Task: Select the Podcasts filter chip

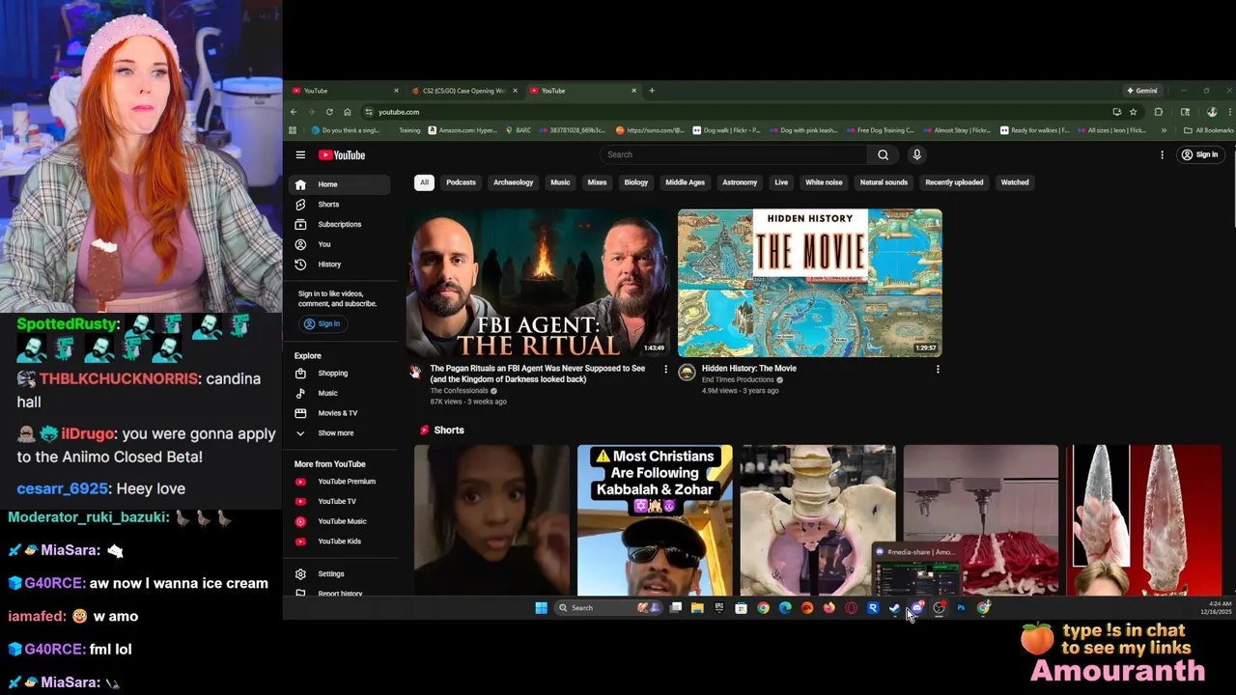Action: [x=461, y=182]
